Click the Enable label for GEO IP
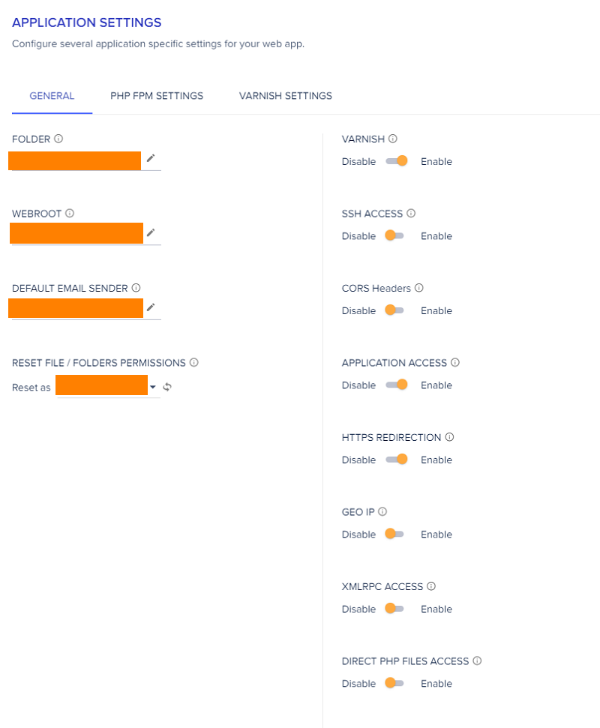Viewport: 600px width, 728px height. click(x=436, y=535)
